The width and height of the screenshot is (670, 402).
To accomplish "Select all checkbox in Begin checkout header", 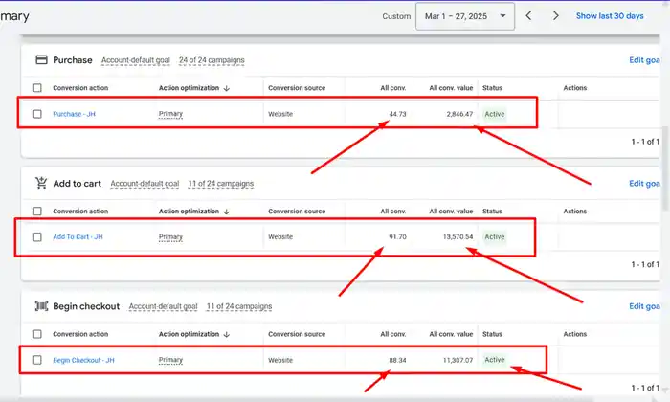I will 37,334.
